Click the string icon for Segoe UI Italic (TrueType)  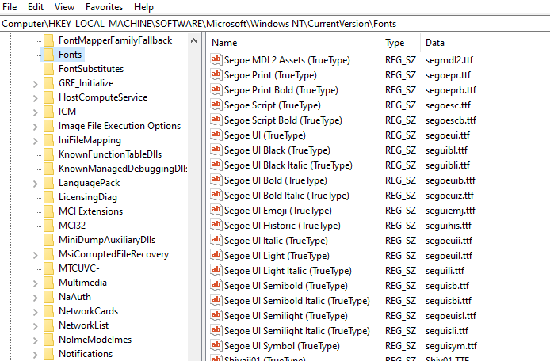[216, 241]
